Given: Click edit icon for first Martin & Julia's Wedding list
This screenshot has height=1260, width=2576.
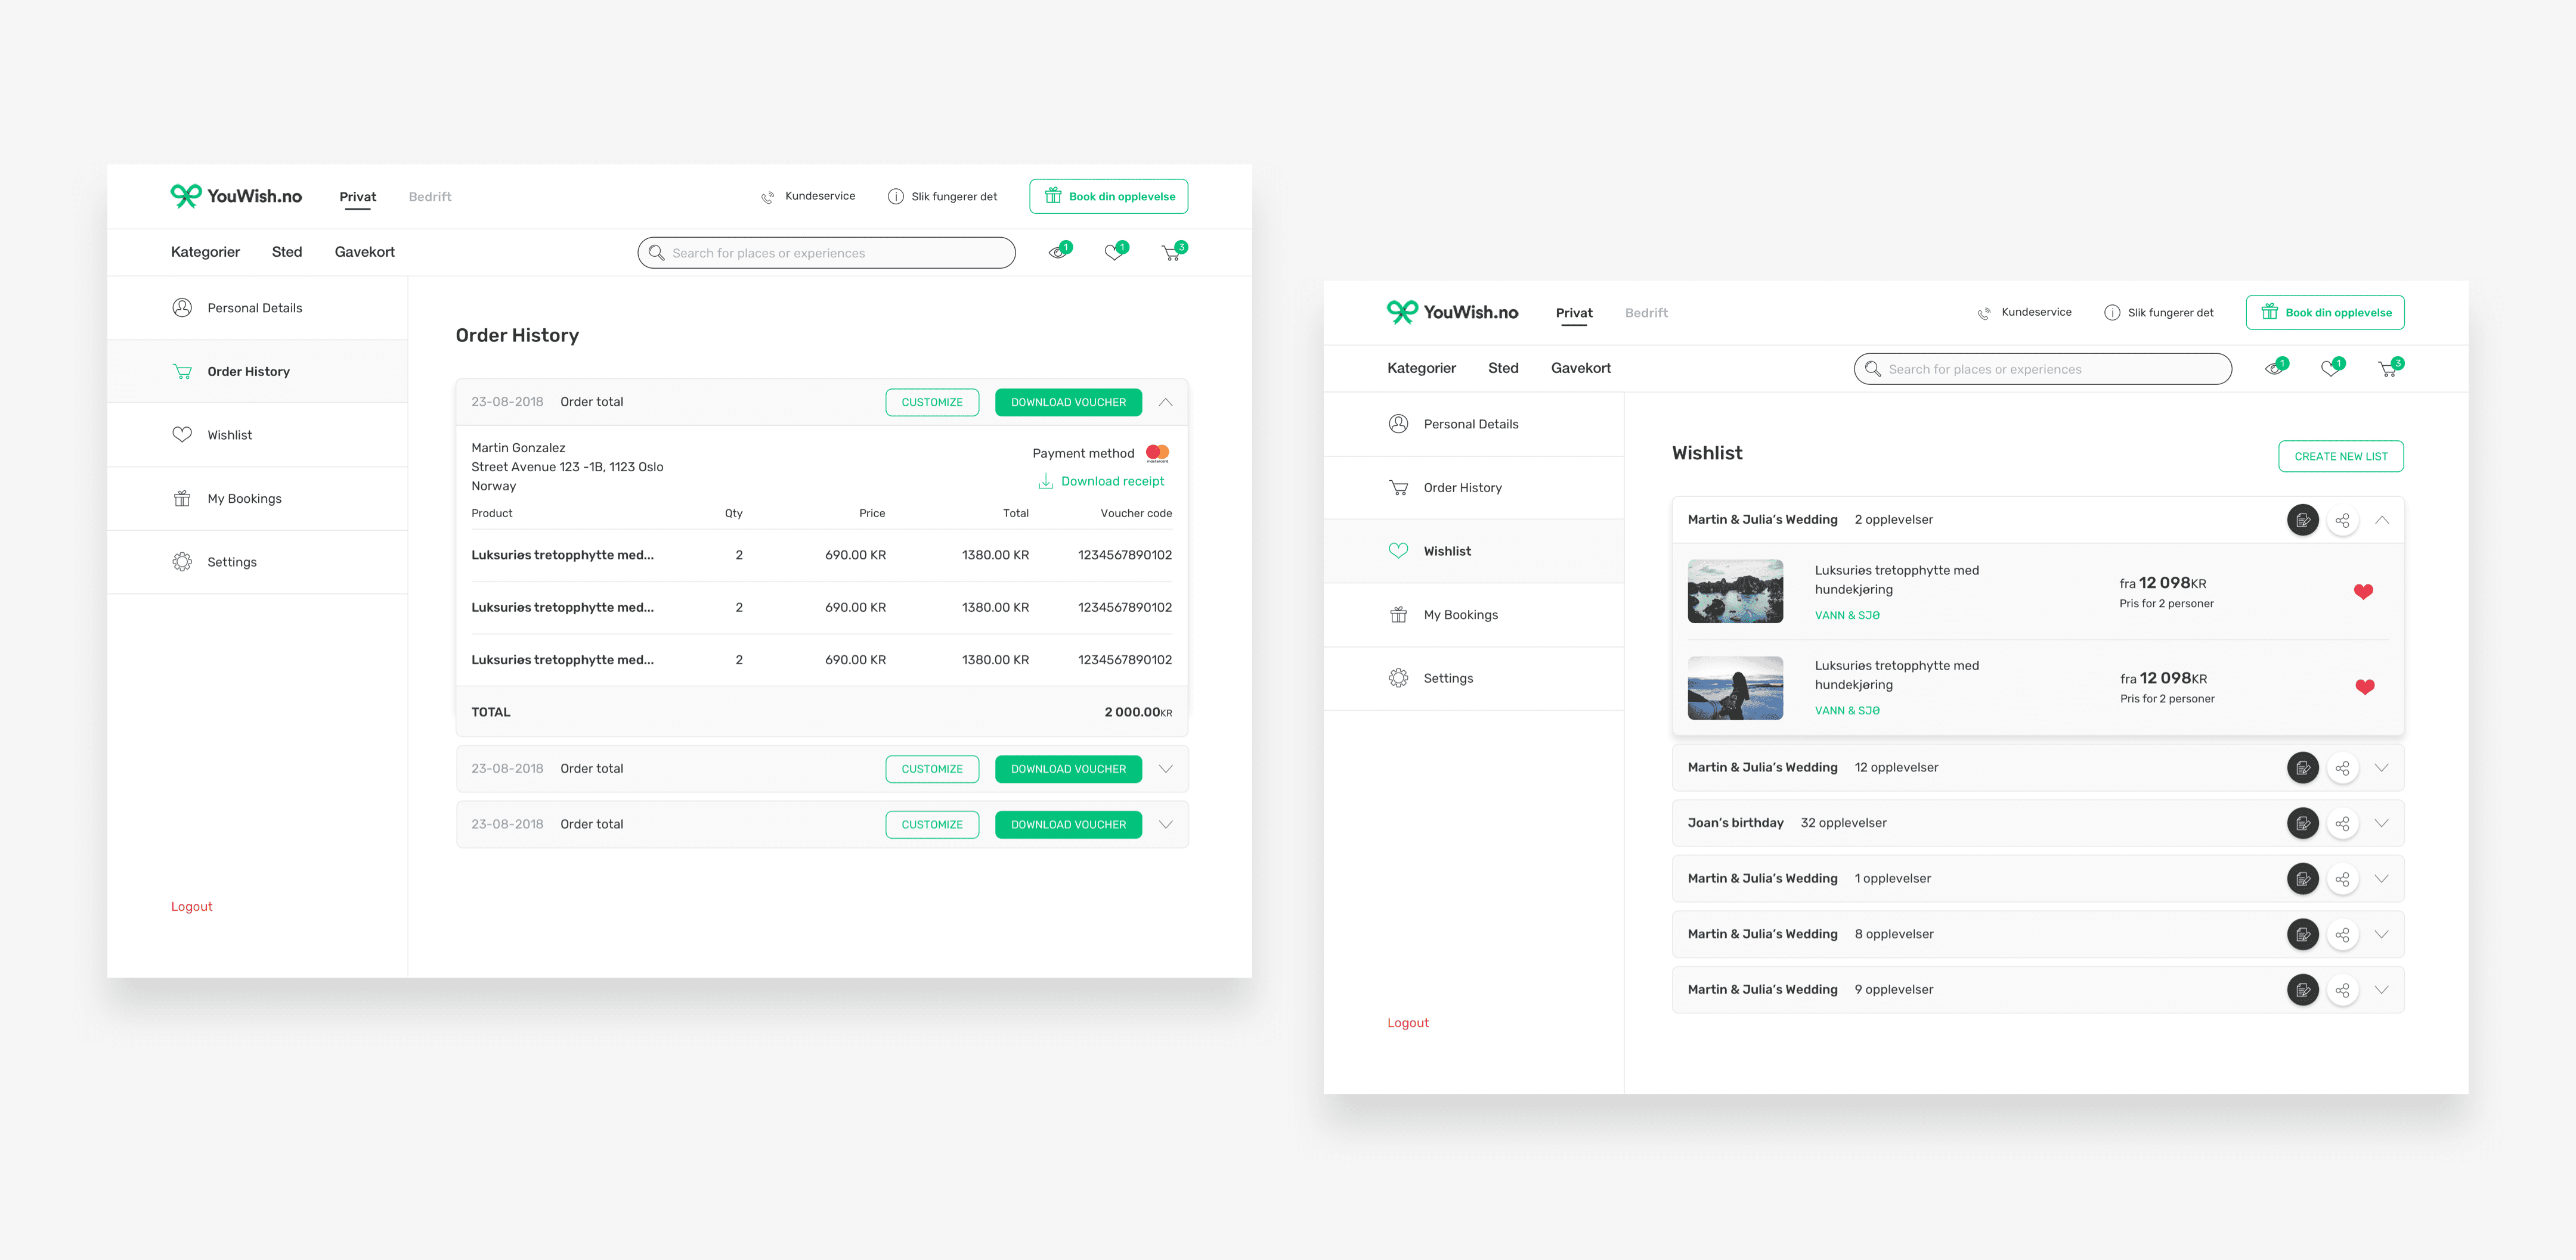Looking at the screenshot, I should 2302,519.
